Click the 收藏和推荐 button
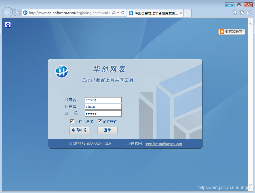Viewport: 255px width, 193px height. (231, 32)
